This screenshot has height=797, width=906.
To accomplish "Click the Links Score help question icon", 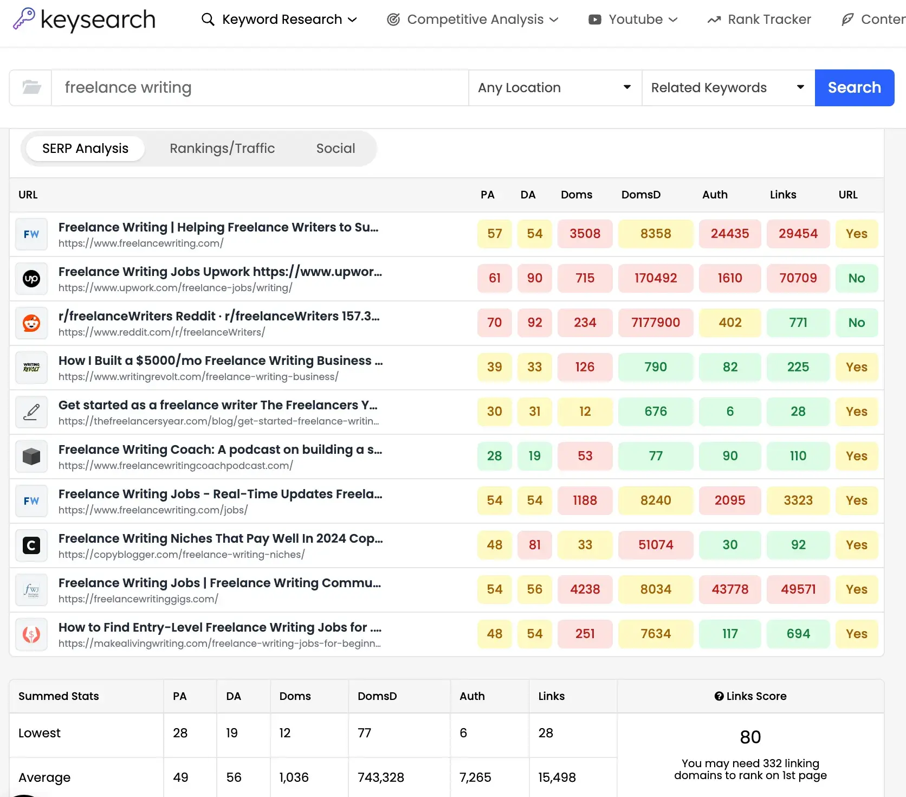I will (x=719, y=696).
